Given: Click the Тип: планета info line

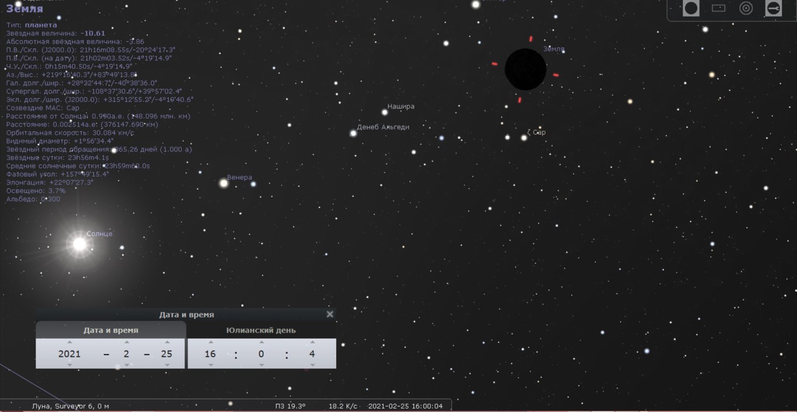Looking at the screenshot, I should click(32, 25).
